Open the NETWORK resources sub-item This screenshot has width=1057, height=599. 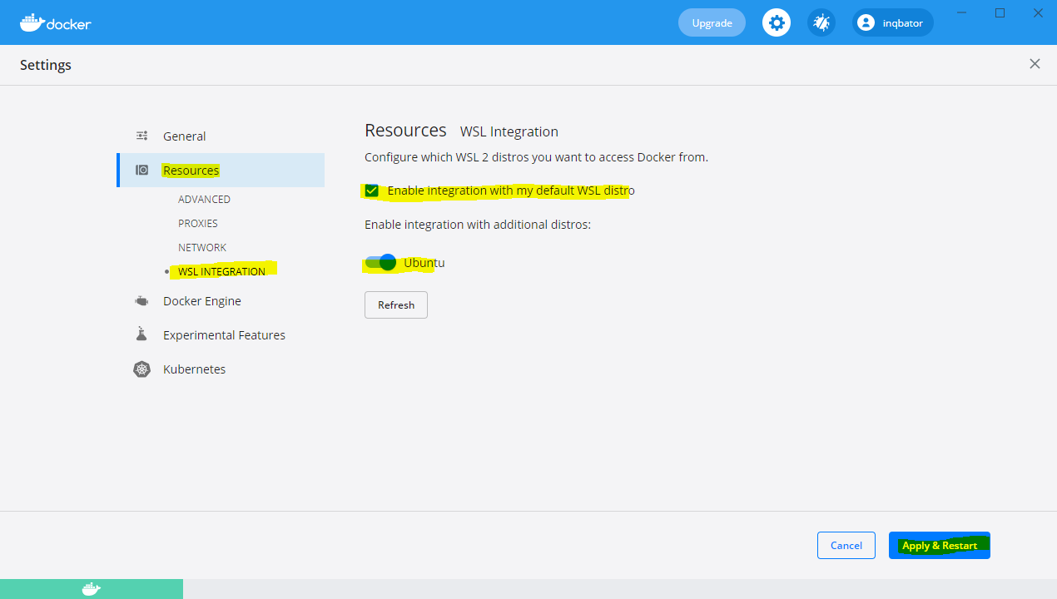202,248
